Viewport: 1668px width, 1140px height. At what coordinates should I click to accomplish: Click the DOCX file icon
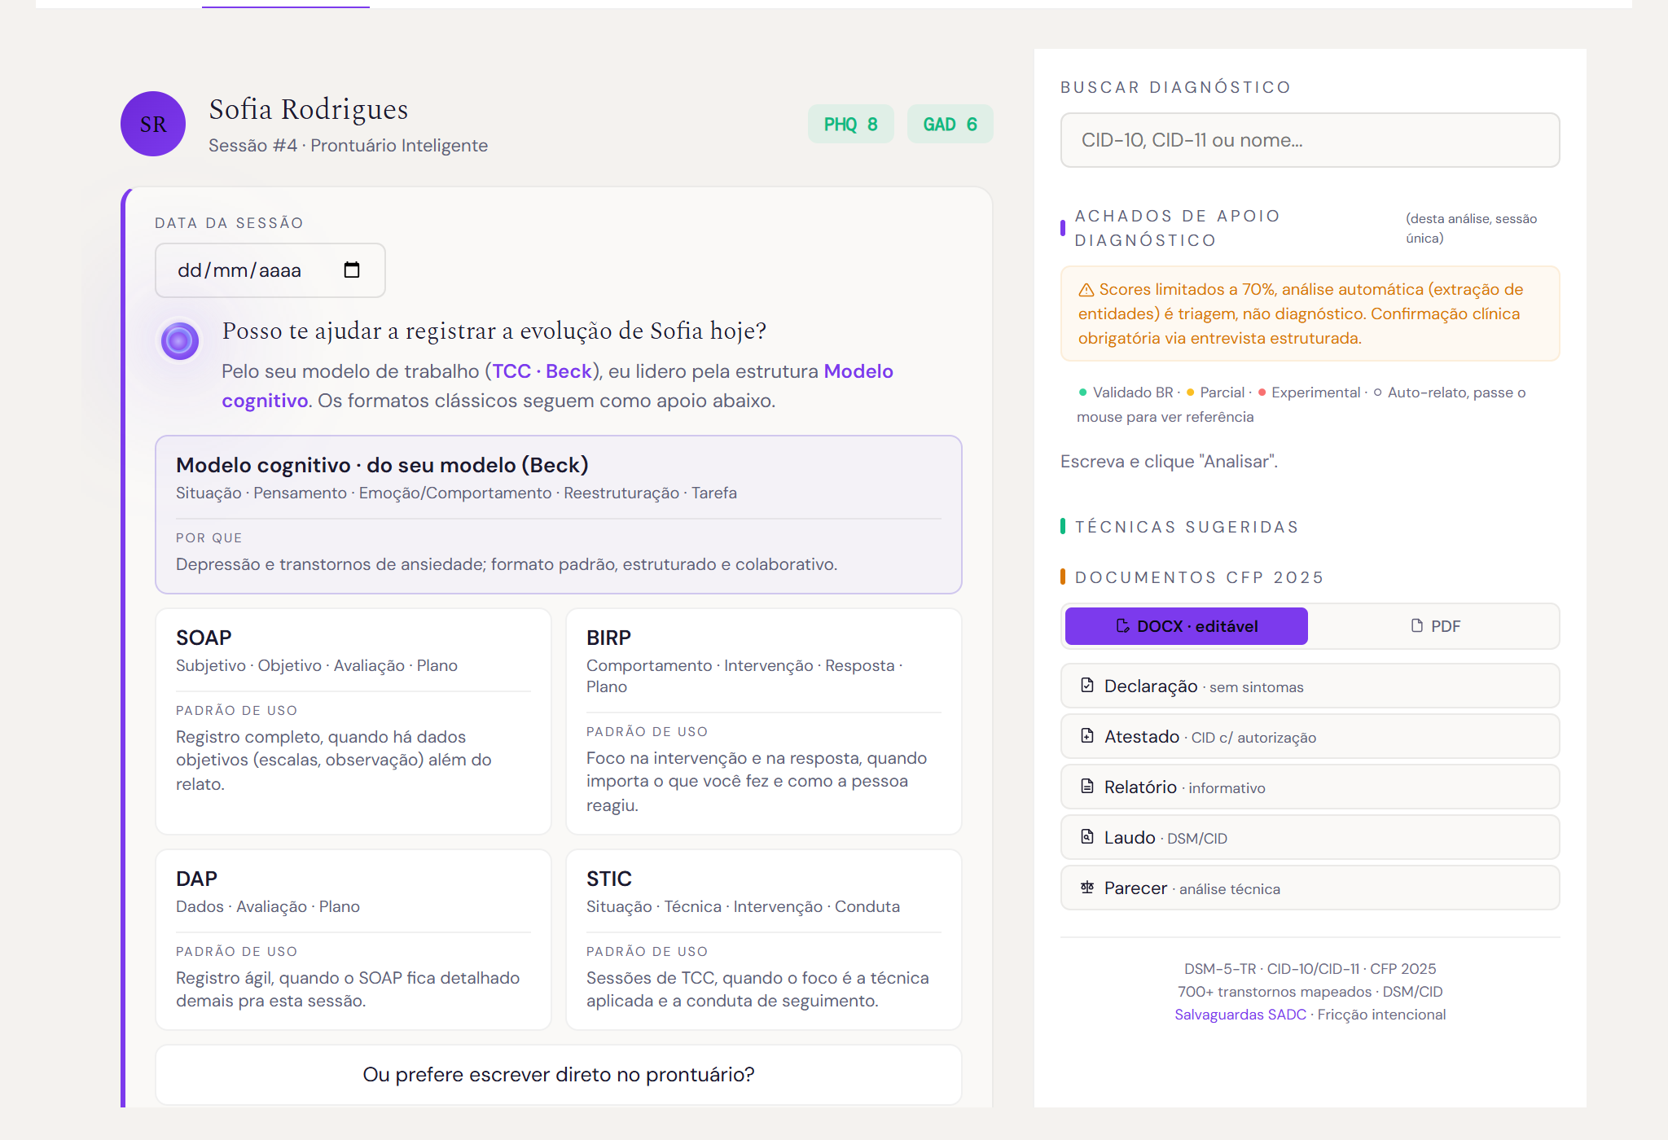pyautogui.click(x=1123, y=625)
